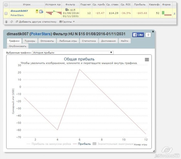Click the resize grip of the popup
Viewport: 181px width, 159px height.
pos(154,151)
